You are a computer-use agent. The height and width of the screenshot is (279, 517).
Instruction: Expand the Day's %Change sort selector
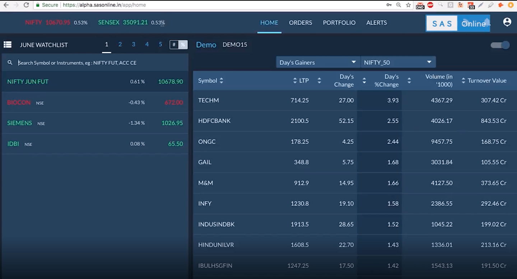pyautogui.click(x=409, y=80)
